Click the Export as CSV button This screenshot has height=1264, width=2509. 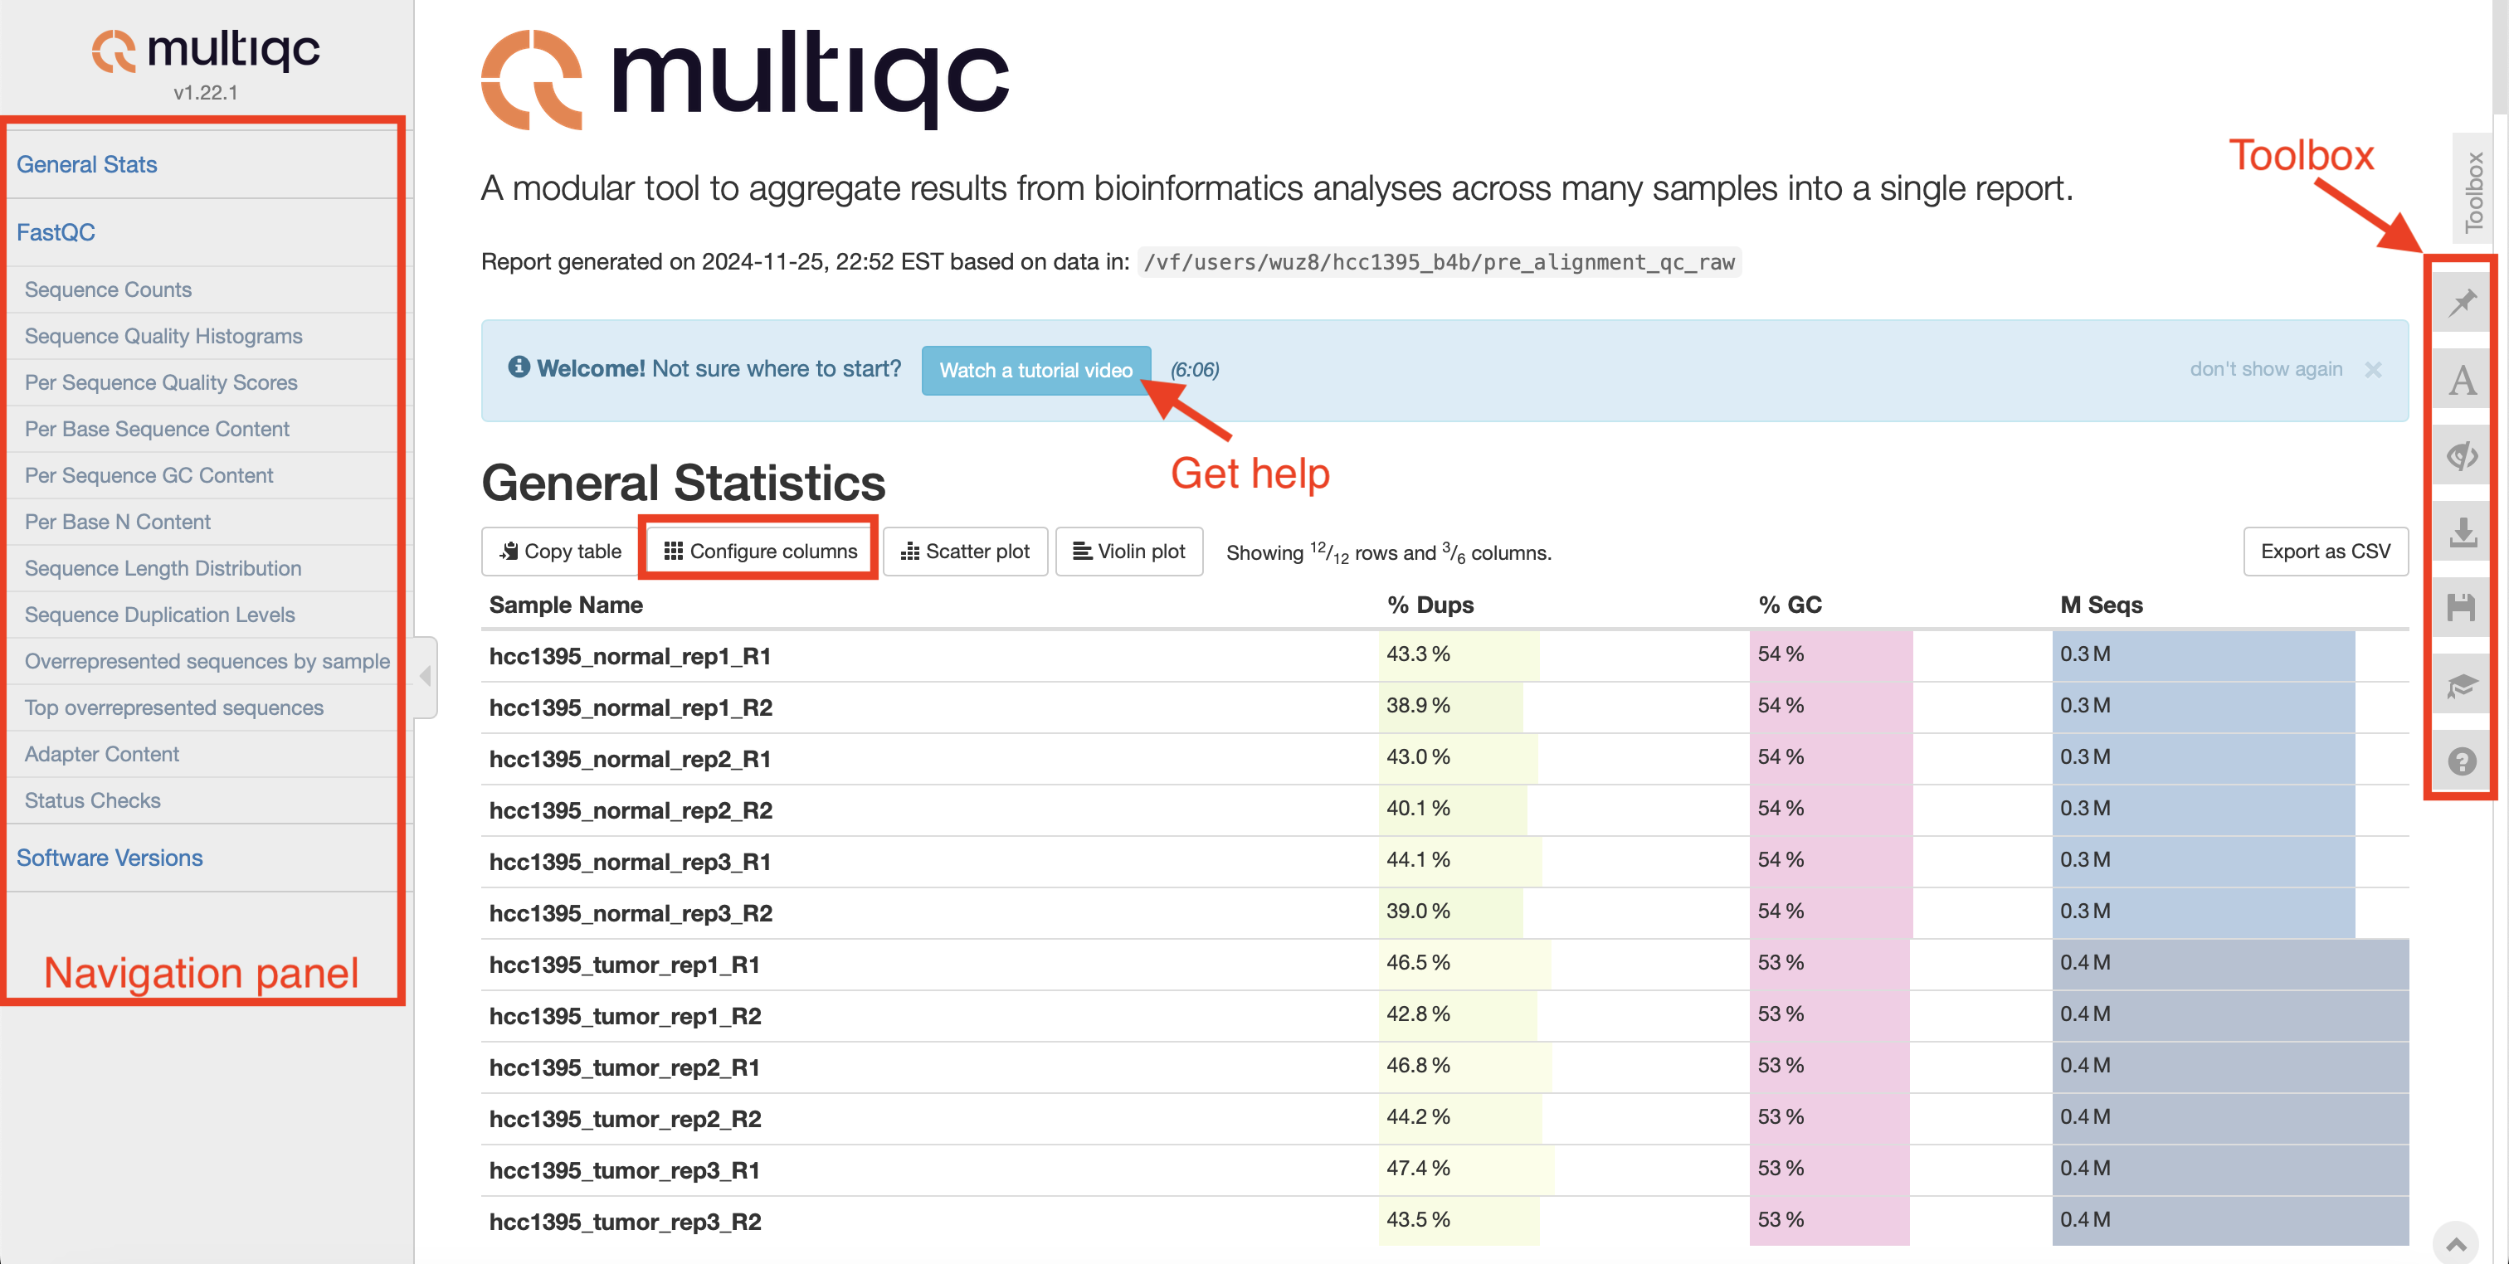2325,552
